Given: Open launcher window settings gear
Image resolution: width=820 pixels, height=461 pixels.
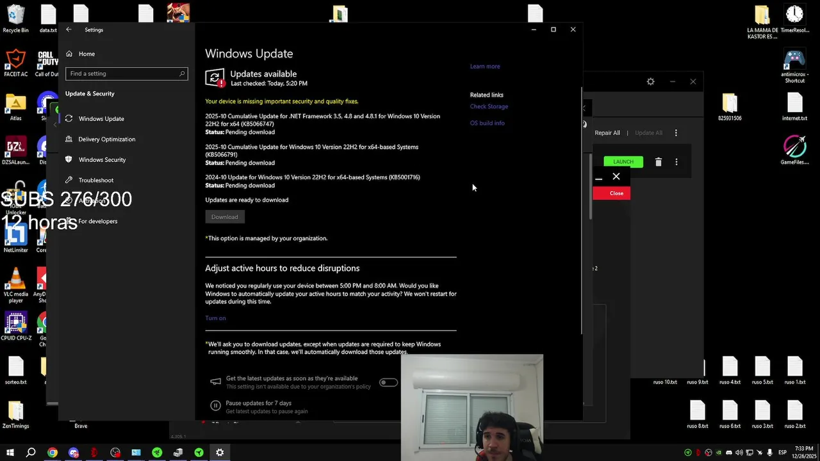Looking at the screenshot, I should [x=650, y=81].
